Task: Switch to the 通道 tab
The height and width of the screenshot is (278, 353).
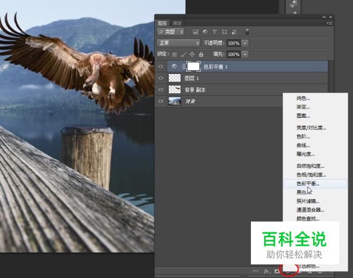Action: pyautogui.click(x=177, y=23)
